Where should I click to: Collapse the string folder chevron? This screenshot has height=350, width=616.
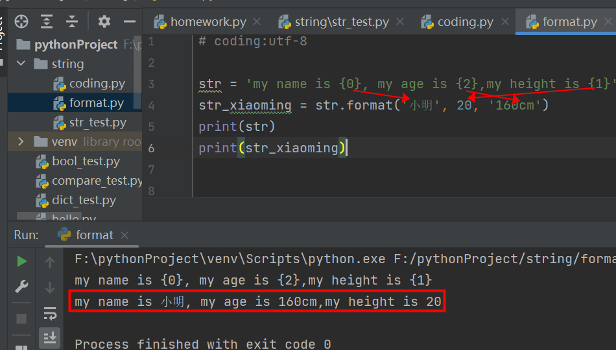pyautogui.click(x=21, y=64)
